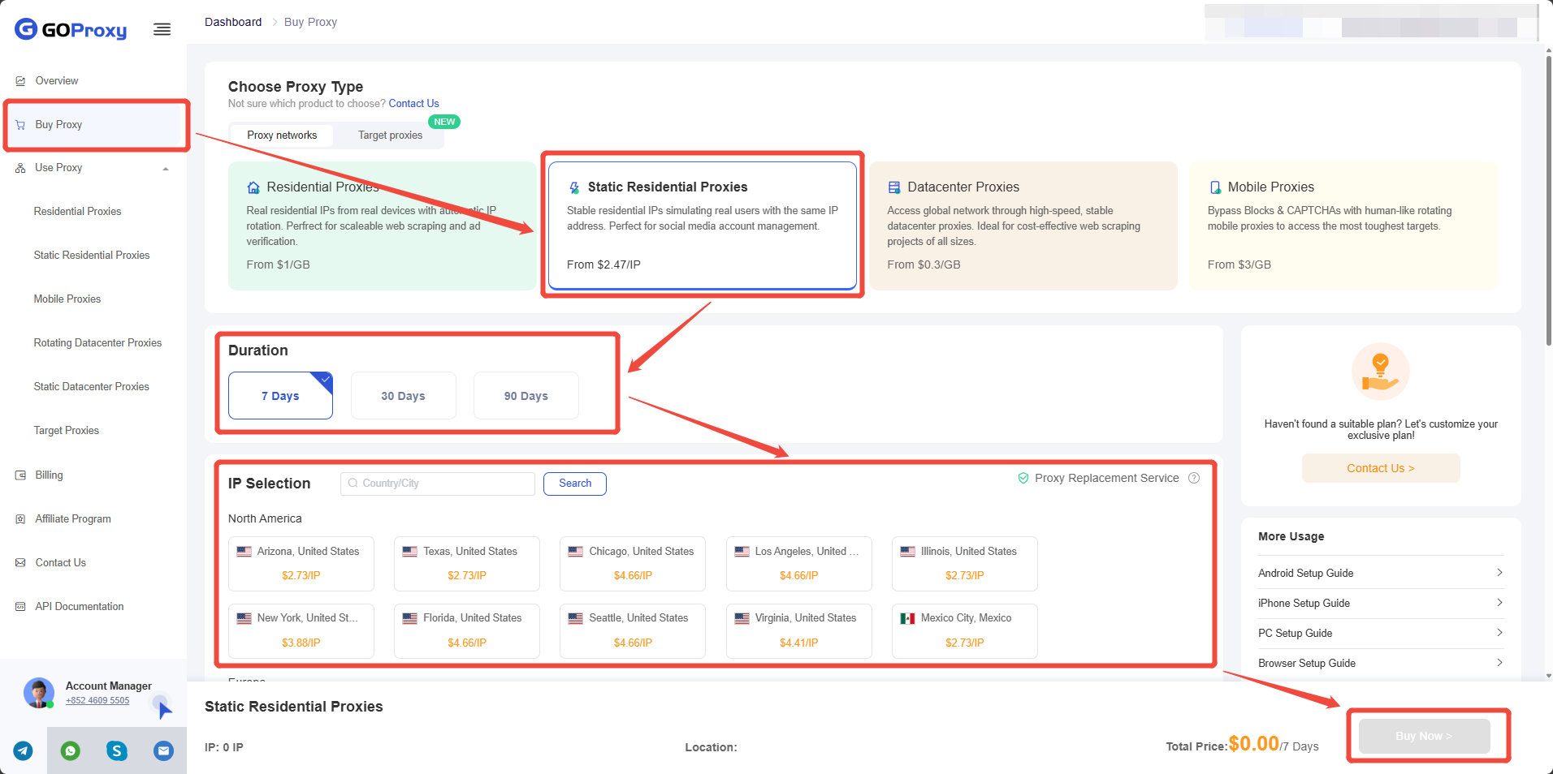
Task: Click the Residential Proxies house icon
Action: 253,187
